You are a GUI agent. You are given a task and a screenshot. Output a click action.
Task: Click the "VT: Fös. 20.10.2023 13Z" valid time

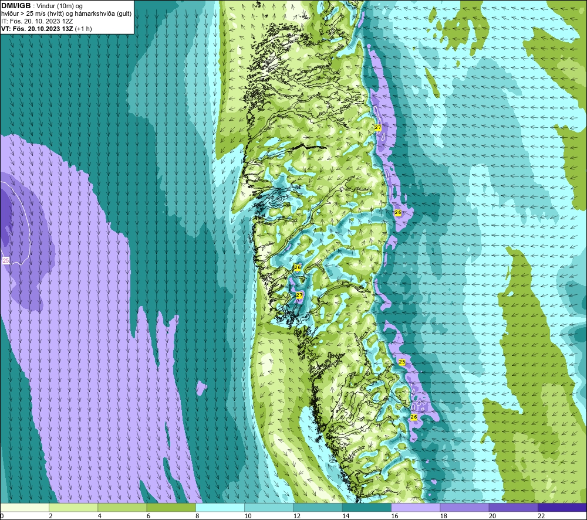37,29
